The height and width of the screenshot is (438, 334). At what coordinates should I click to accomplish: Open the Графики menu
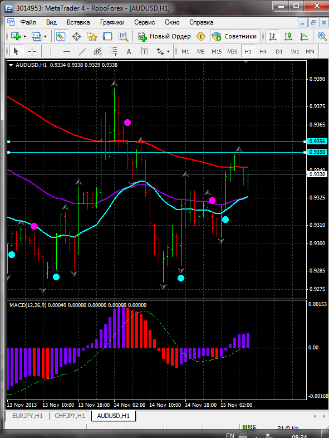point(112,22)
